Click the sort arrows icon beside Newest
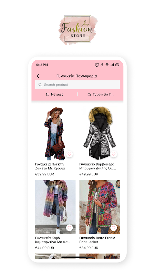Screen dimensions: 155x276 click(47, 94)
